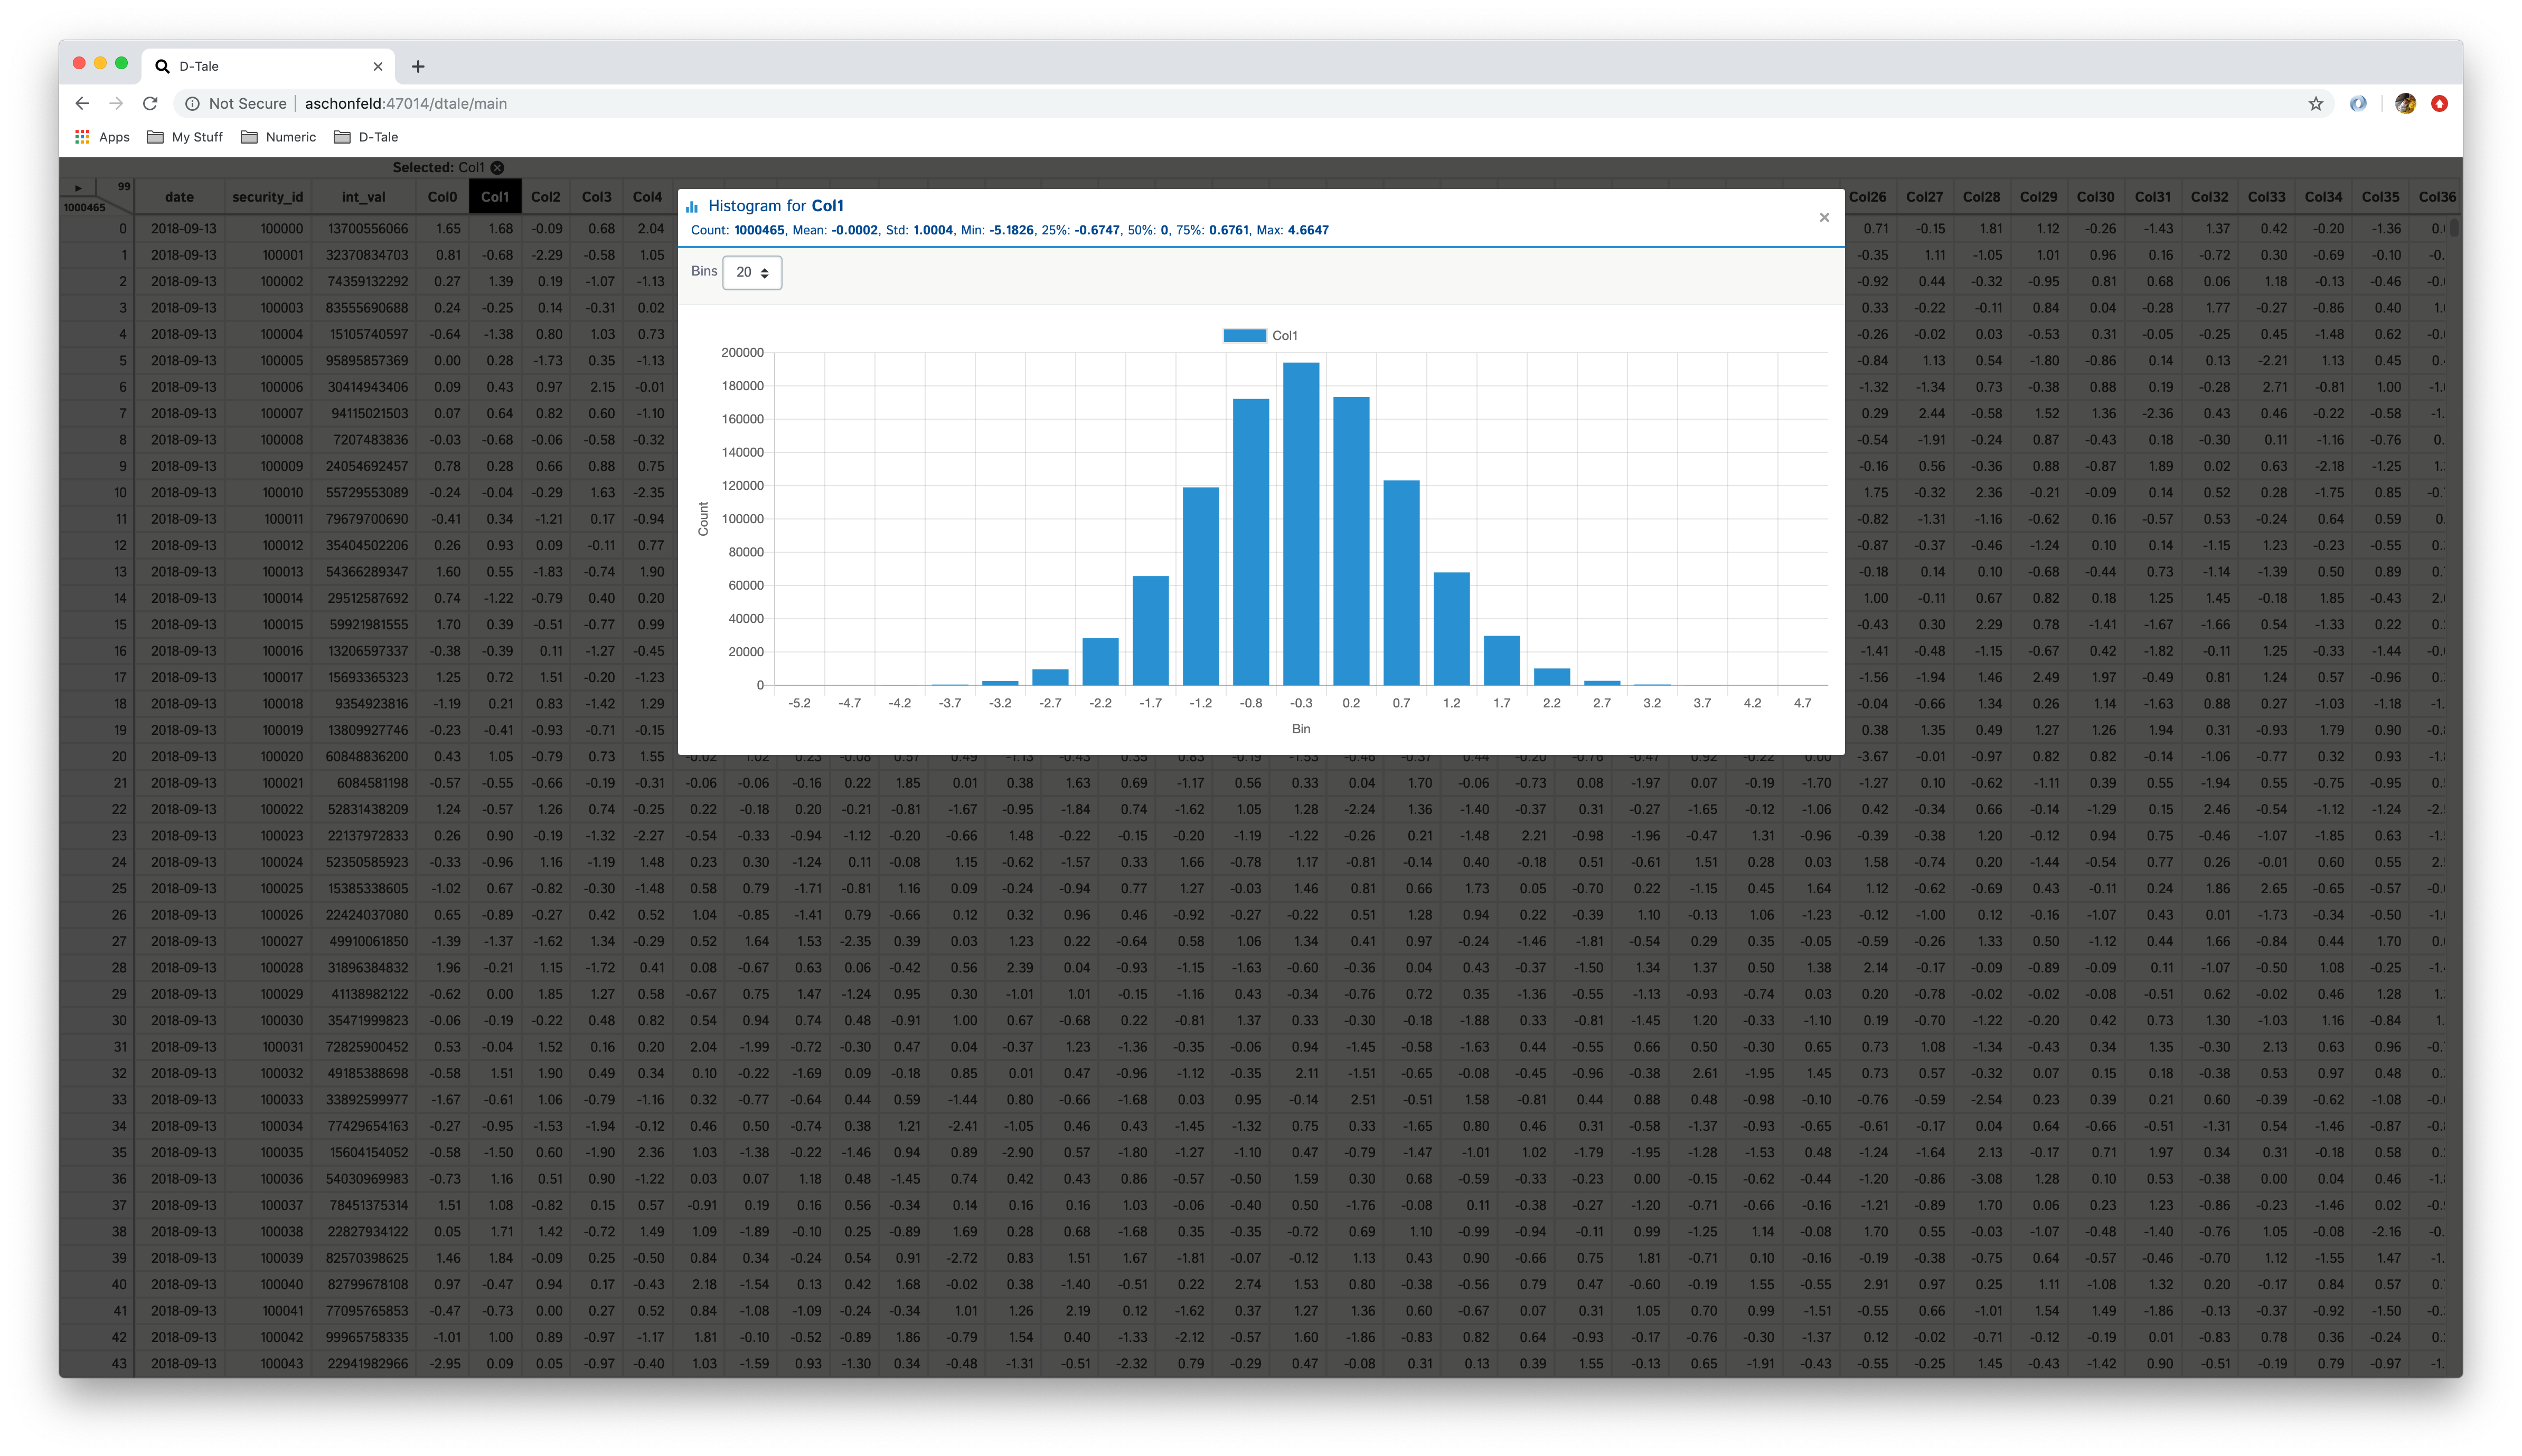Screen dimensions: 2522x1456
Task: Click the histogram bar for bin -1.2
Action: point(1201,586)
